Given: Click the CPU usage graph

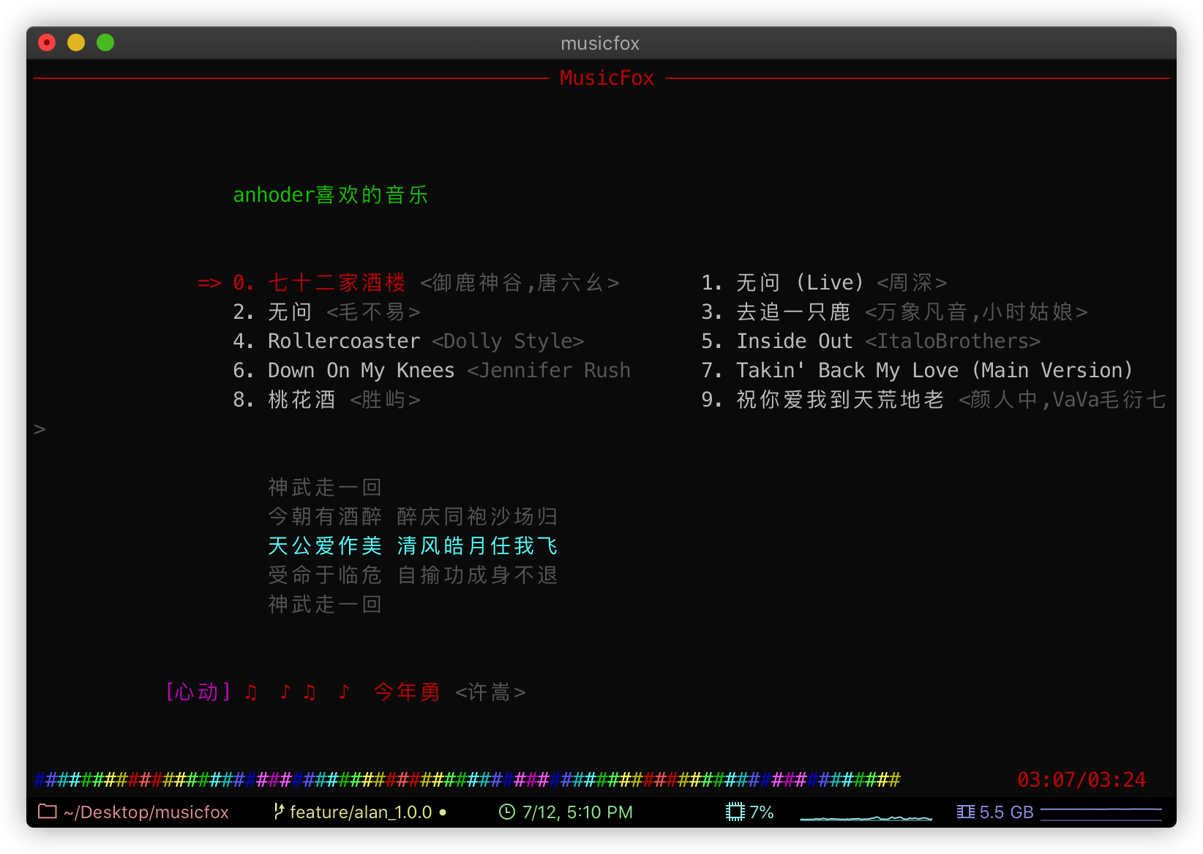Looking at the screenshot, I should point(866,817).
